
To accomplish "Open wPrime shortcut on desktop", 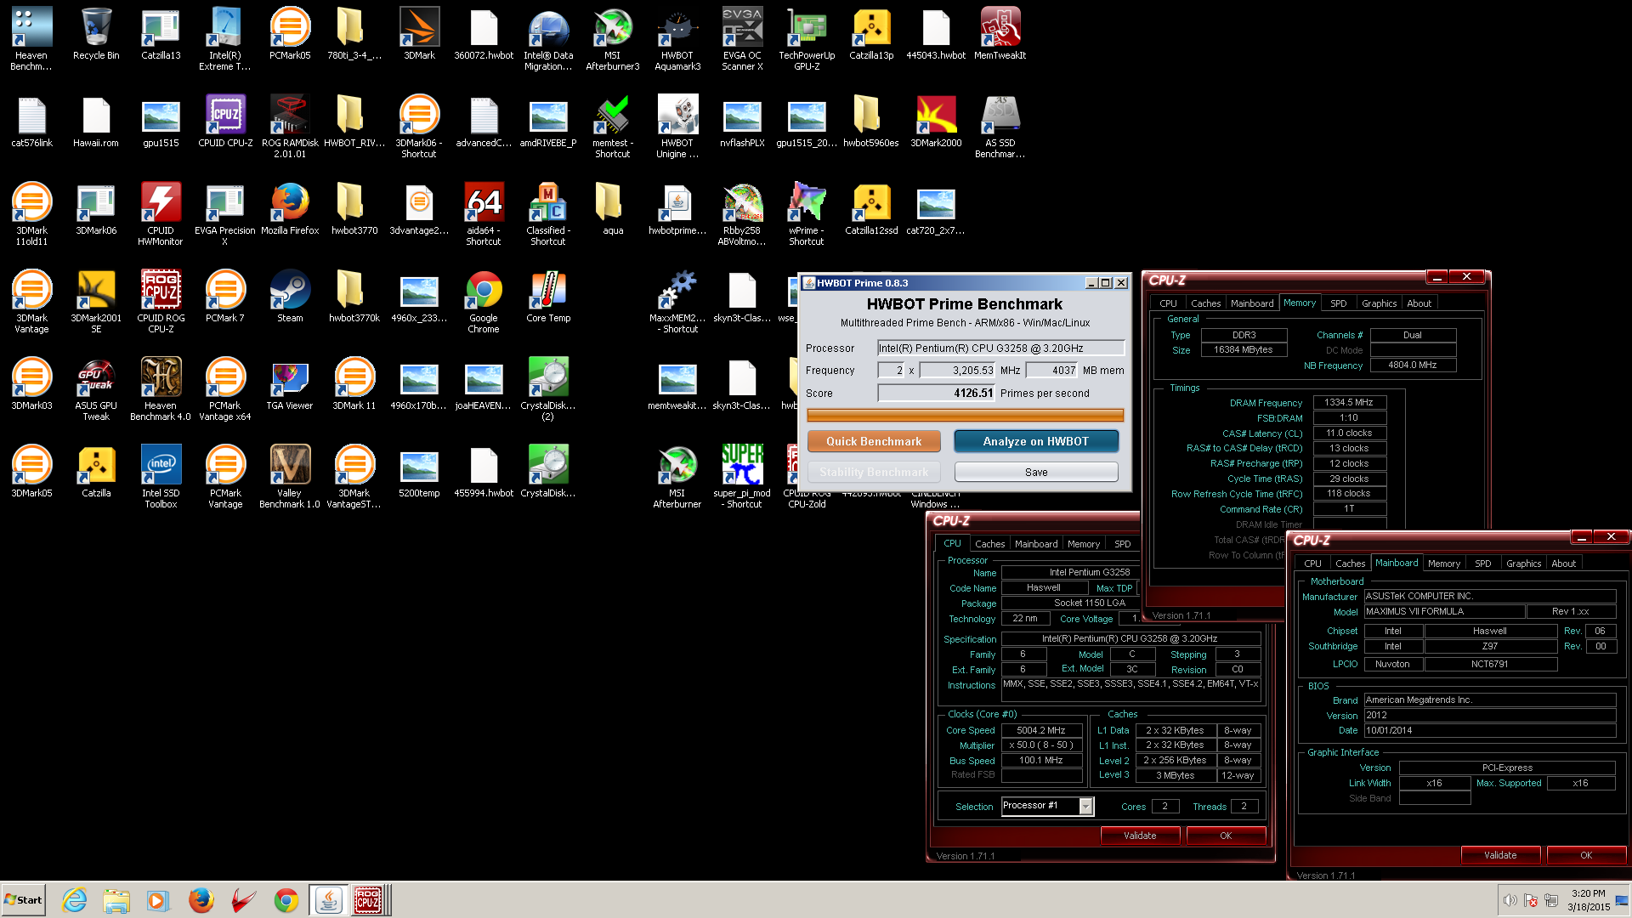I will click(807, 213).
